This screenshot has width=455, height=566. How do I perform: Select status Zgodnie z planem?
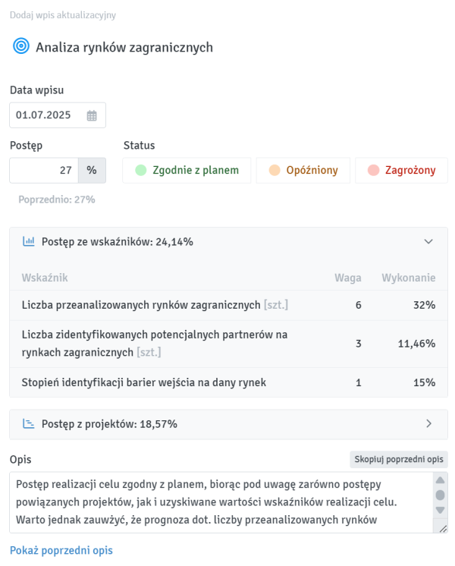pyautogui.click(x=187, y=171)
